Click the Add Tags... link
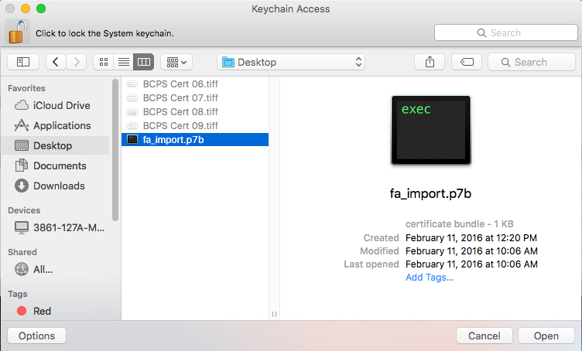 430,278
